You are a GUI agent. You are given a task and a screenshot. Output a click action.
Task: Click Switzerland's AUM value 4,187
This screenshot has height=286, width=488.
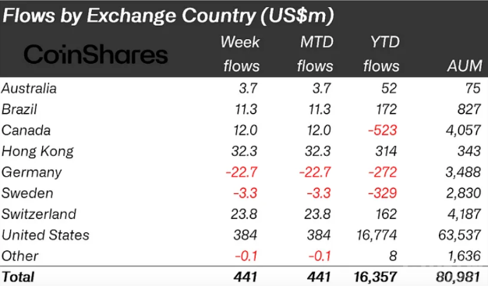(x=464, y=214)
